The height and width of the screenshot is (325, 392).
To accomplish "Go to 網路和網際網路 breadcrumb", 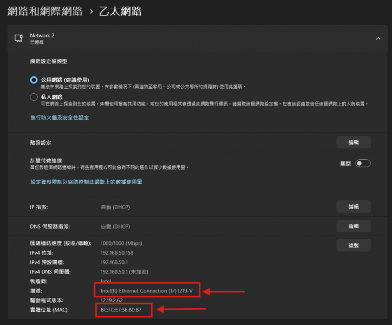I will 45,11.
